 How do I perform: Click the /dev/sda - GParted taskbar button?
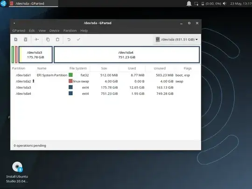(34, 3)
